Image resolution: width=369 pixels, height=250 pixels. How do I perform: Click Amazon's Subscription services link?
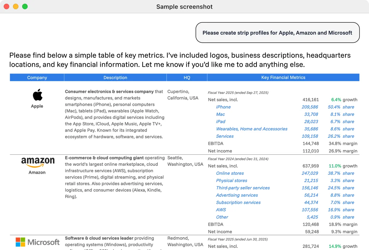tap(238, 202)
